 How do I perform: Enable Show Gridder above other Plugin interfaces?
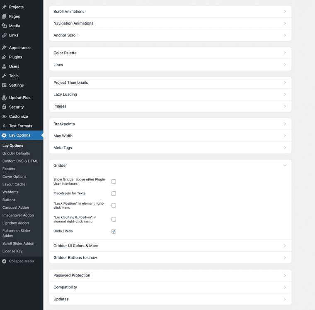coord(114,181)
